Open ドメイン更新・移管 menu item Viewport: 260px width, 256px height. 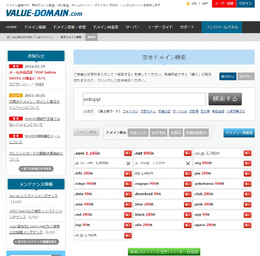(69, 27)
